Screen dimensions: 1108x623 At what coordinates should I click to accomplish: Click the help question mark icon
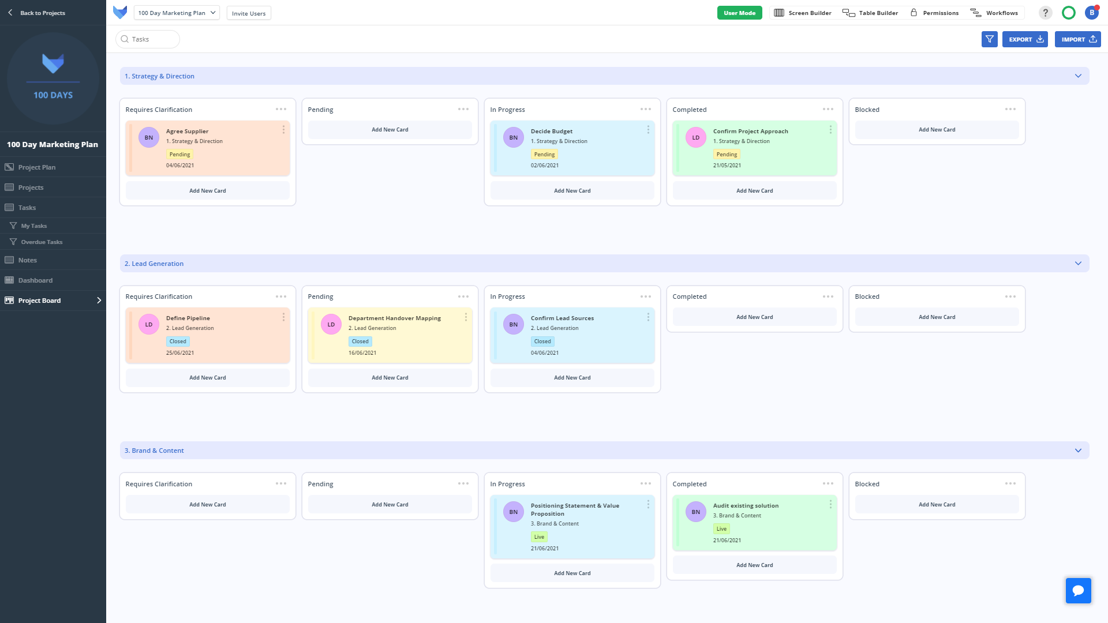pyautogui.click(x=1045, y=13)
